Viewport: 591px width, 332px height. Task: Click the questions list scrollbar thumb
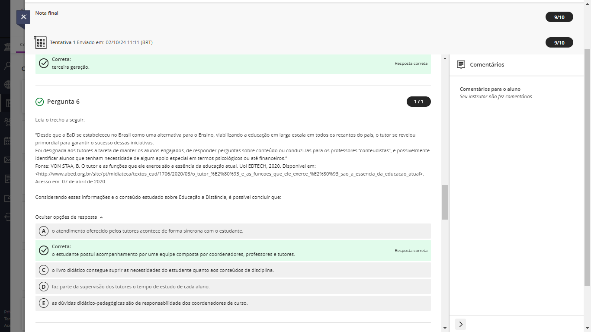(x=445, y=202)
